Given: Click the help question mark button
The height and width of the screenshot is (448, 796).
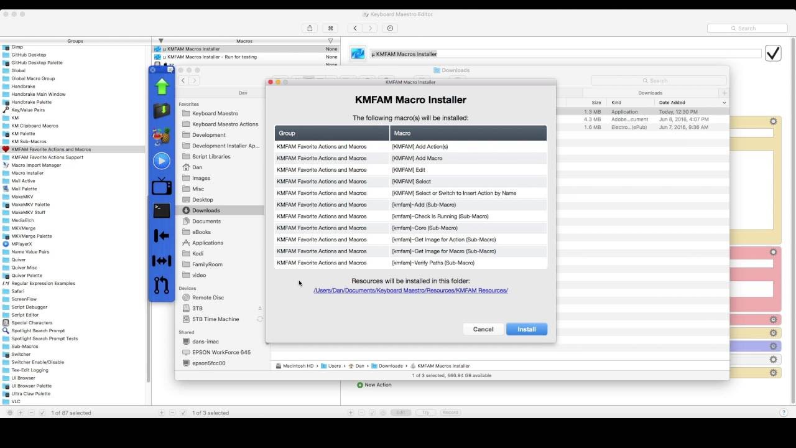Looking at the screenshot, I should pos(784,413).
